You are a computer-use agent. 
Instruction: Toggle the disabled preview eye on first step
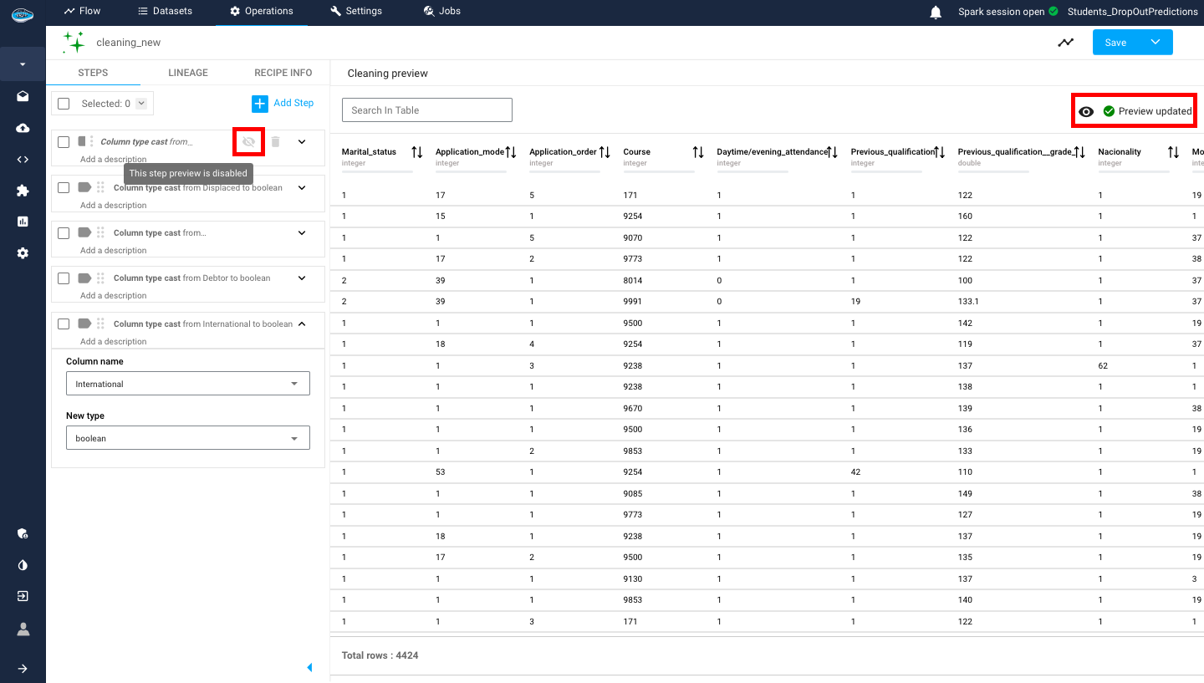click(248, 142)
